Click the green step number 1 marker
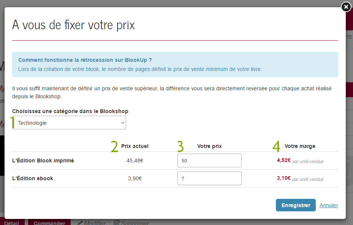This screenshot has width=353, height=225. tap(13, 122)
